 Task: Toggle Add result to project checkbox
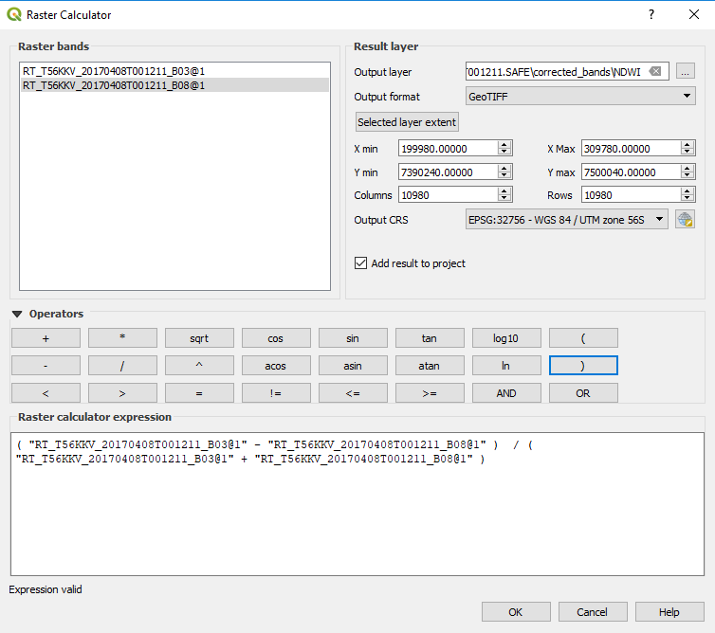tap(360, 263)
